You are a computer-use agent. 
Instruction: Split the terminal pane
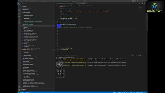(x=139, y=55)
